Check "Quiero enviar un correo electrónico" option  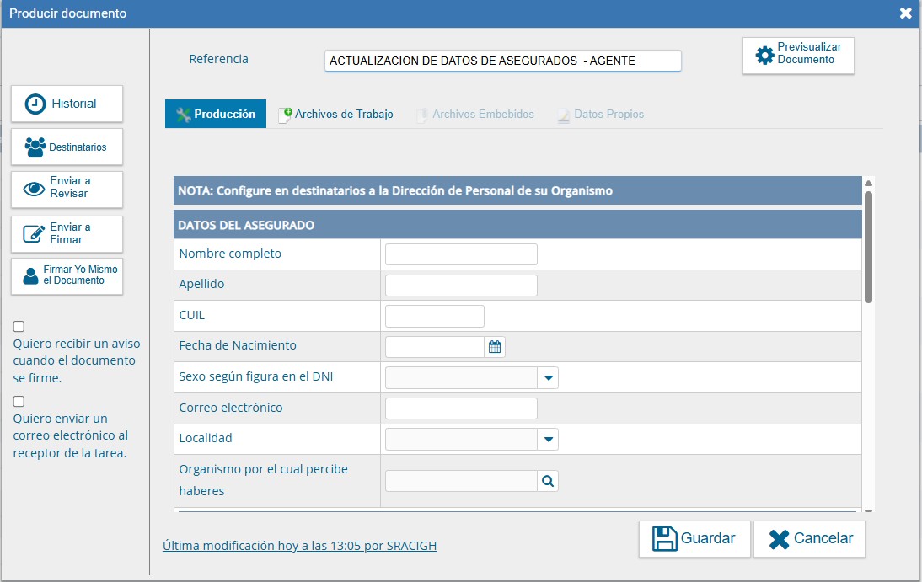pyautogui.click(x=18, y=401)
